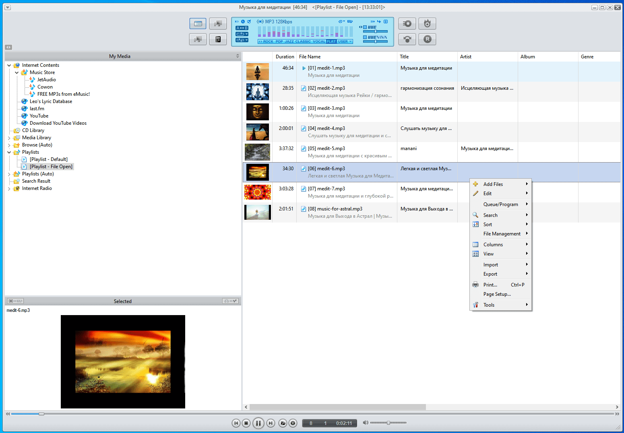
Task: Click the lyrics icon in player display
Action: click(x=350, y=22)
